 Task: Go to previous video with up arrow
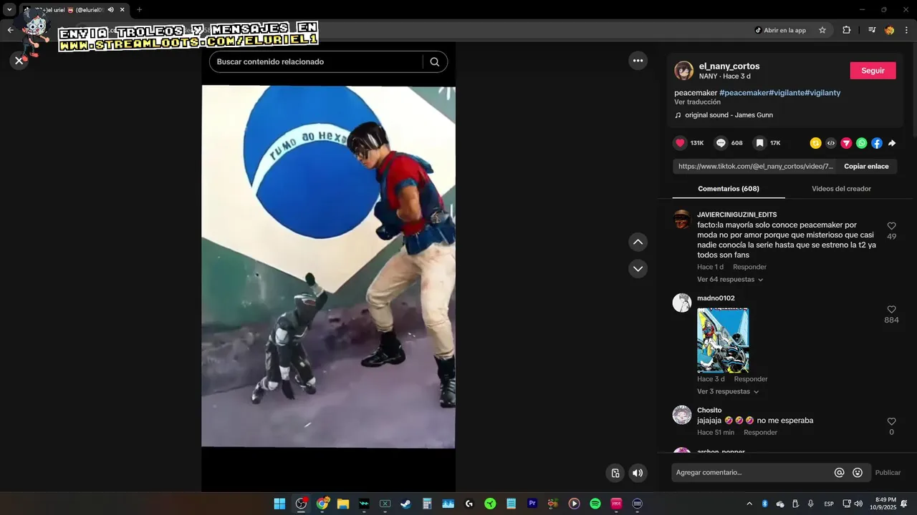[x=638, y=242]
